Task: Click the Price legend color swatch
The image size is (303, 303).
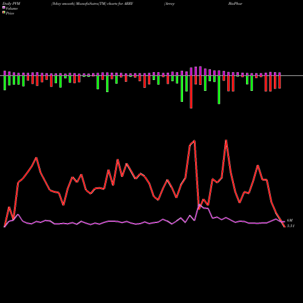Action: [x=4, y=12]
